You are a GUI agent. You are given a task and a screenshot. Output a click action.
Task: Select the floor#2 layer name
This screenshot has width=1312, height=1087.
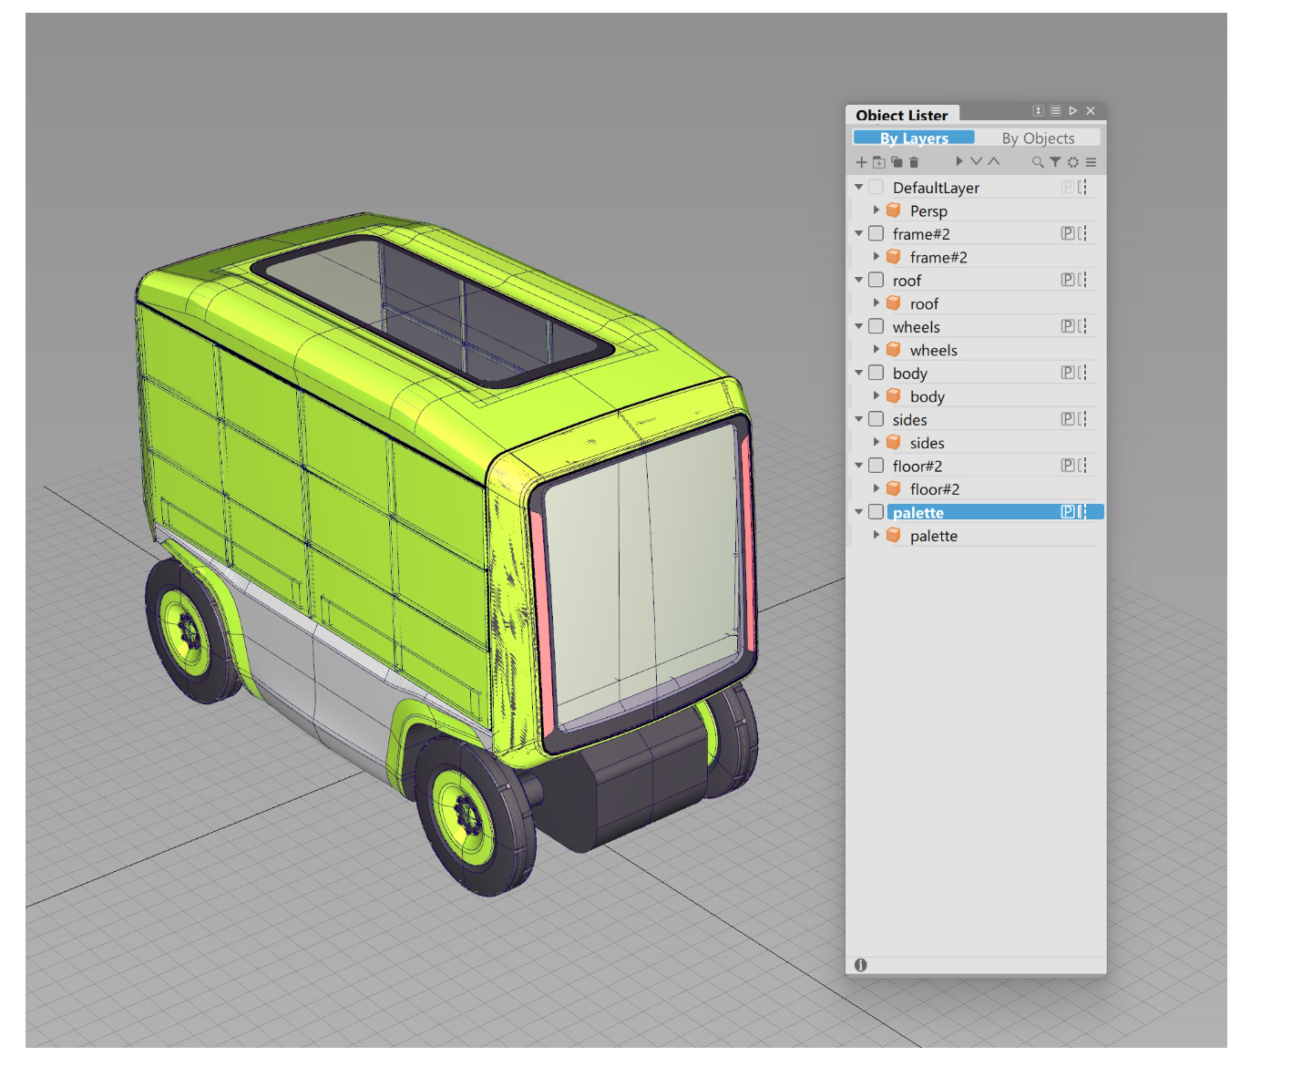click(x=917, y=467)
